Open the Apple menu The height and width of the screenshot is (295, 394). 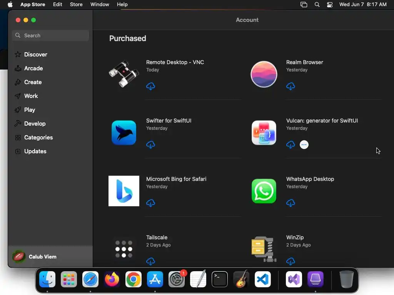10,5
